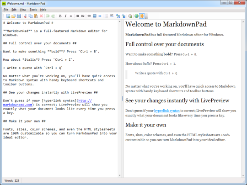Insert a blockquote using the quote icon
The width and height of the screenshot is (247, 185).
(x=71, y=16)
